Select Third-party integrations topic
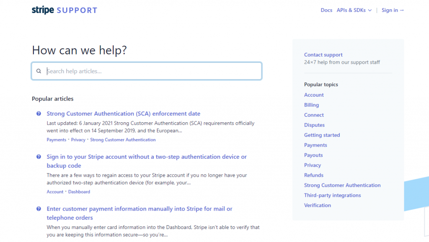The width and height of the screenshot is (429, 242). pos(332,195)
